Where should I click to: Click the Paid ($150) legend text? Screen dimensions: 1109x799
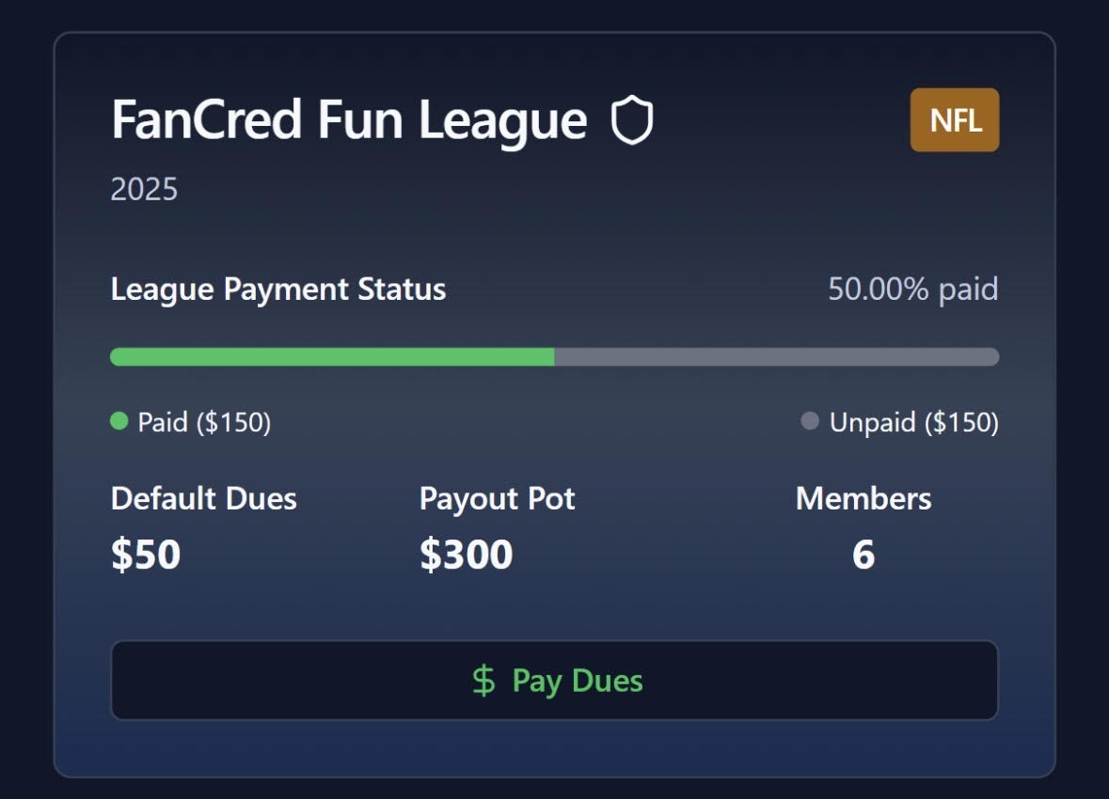pyautogui.click(x=204, y=422)
